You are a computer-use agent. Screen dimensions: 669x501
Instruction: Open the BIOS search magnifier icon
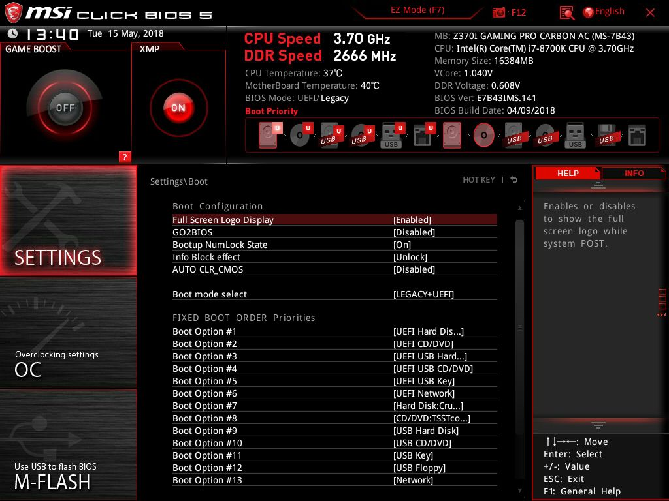566,13
